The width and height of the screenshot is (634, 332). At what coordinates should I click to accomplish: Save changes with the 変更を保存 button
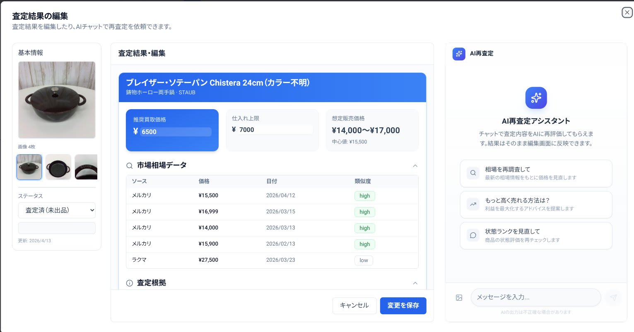(x=403, y=306)
